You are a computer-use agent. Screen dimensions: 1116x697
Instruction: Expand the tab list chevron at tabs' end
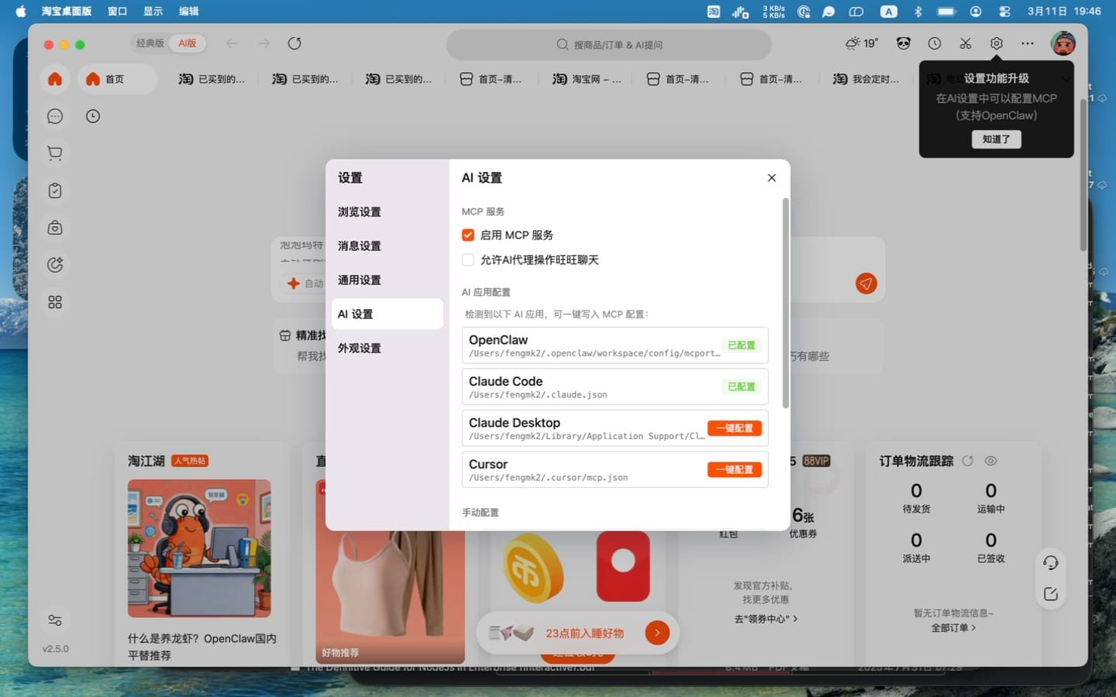(1066, 79)
